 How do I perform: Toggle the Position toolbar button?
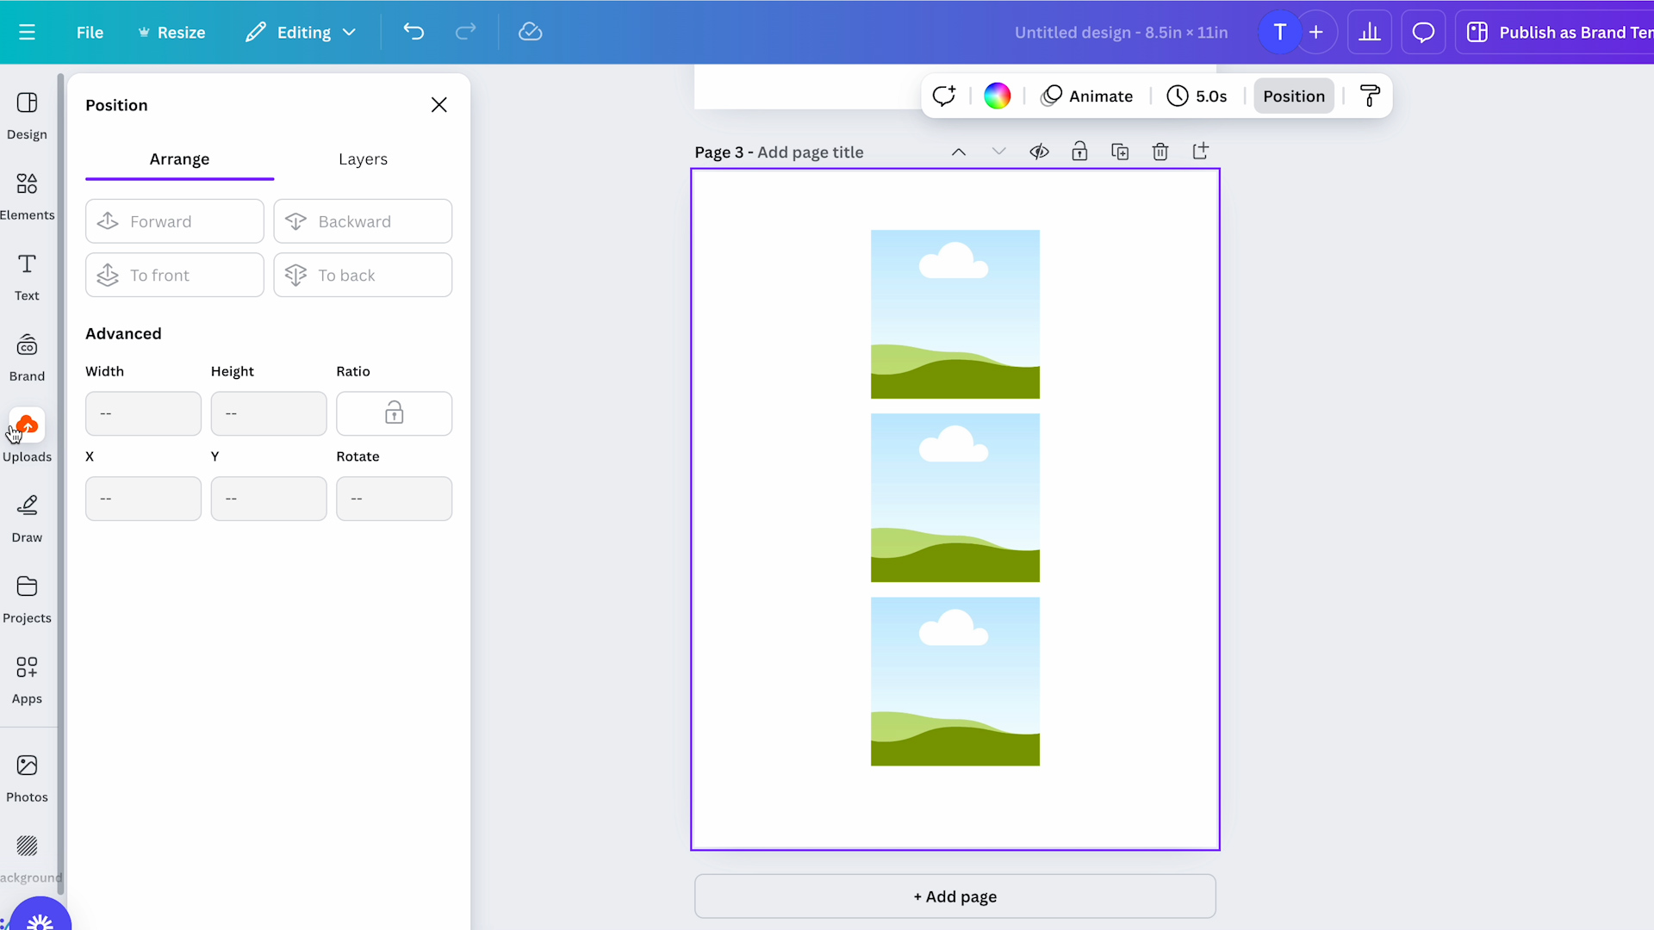tap(1294, 96)
